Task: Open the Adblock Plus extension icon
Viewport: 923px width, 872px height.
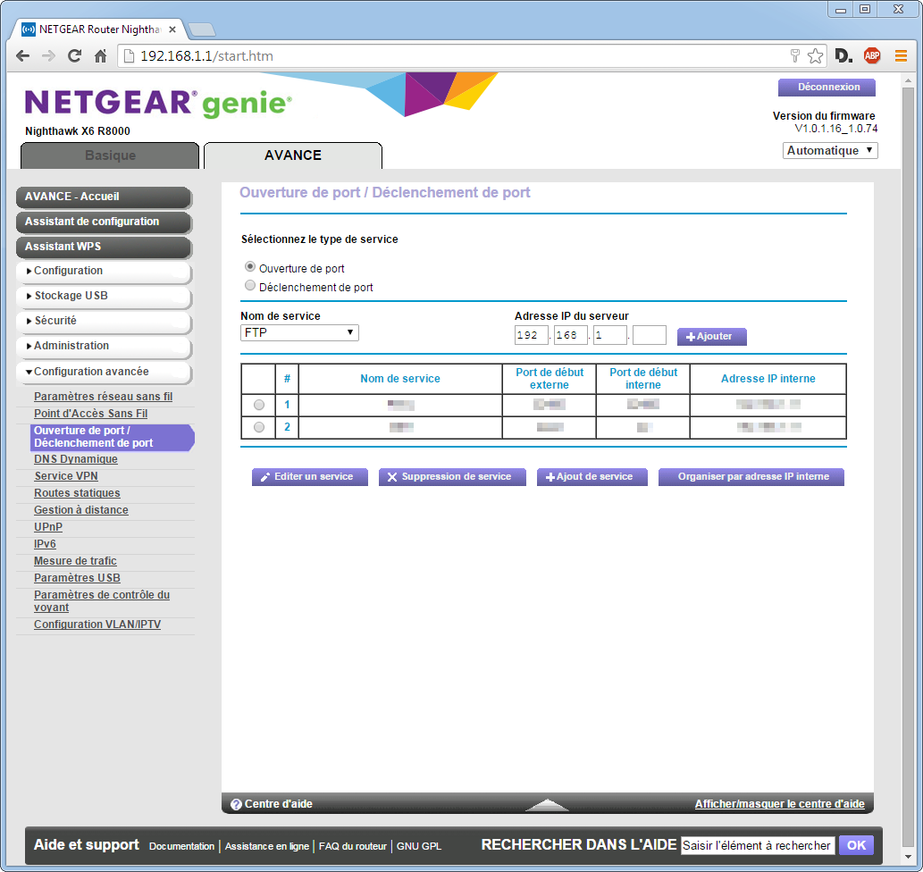Action: click(872, 56)
